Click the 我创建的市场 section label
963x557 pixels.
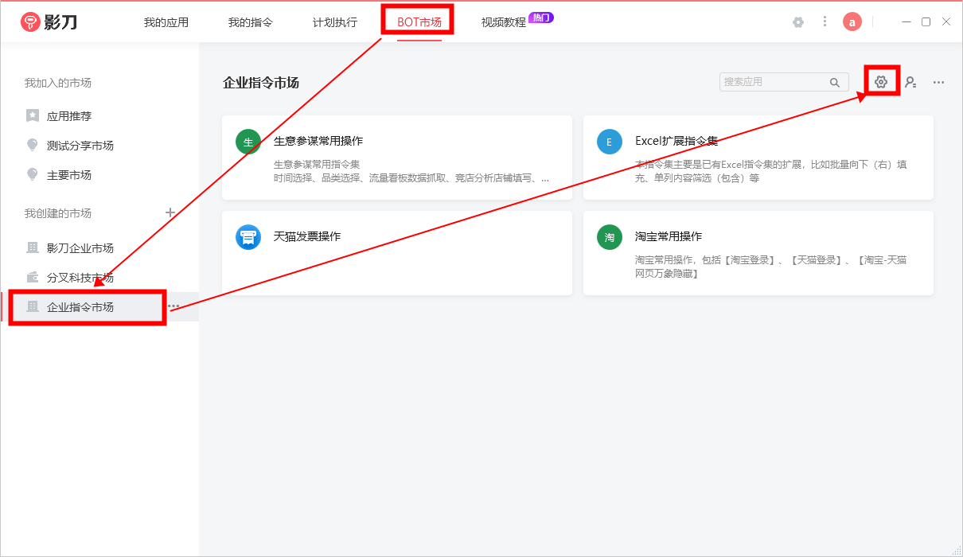pyautogui.click(x=58, y=213)
